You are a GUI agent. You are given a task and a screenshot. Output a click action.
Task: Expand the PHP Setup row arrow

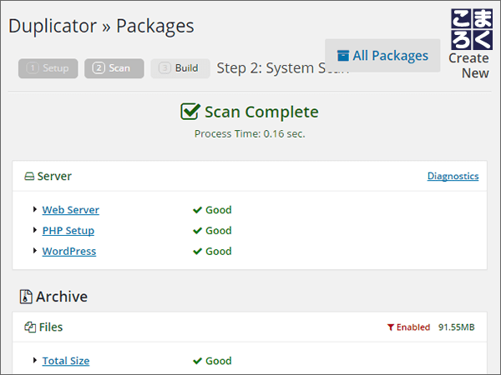[35, 230]
